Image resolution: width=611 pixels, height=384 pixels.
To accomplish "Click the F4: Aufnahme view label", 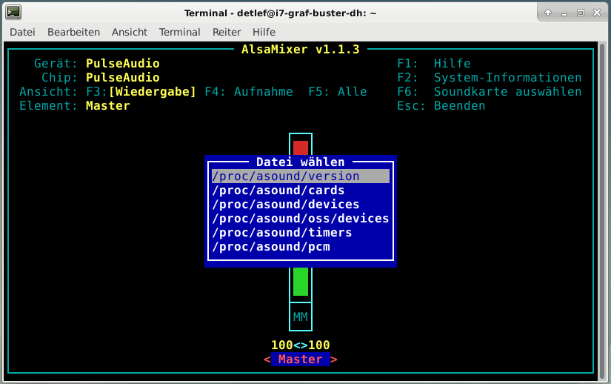I will click(x=249, y=92).
